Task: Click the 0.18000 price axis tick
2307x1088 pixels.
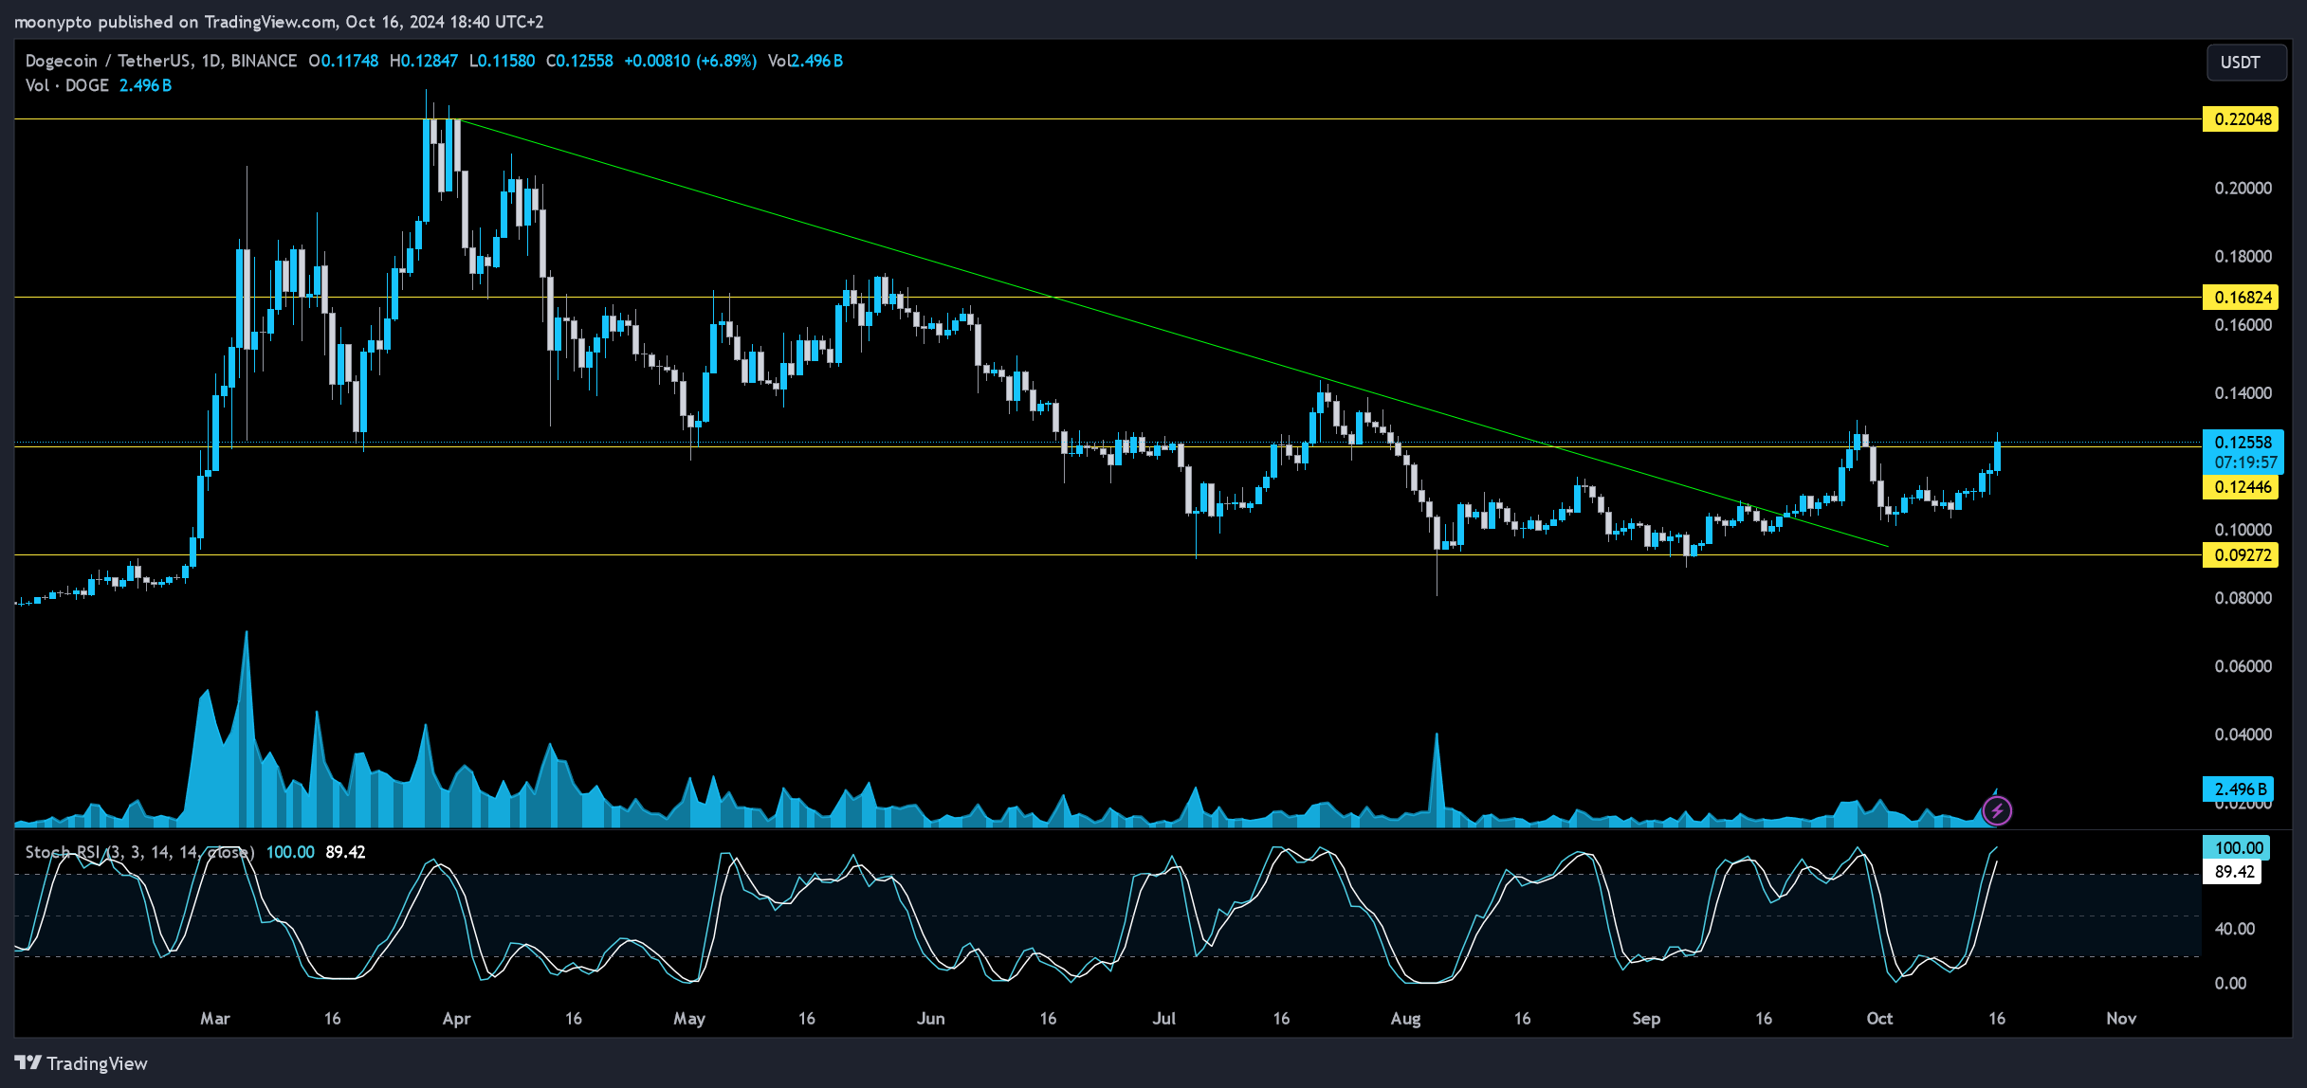Action: (x=2243, y=257)
